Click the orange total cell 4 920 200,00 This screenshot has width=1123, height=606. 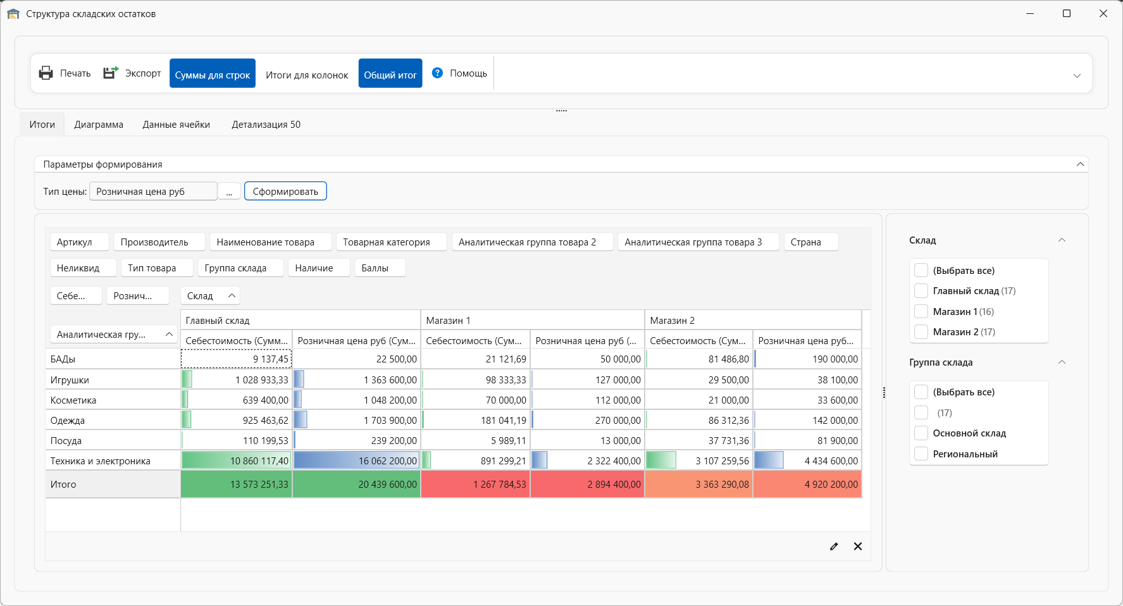click(x=807, y=484)
